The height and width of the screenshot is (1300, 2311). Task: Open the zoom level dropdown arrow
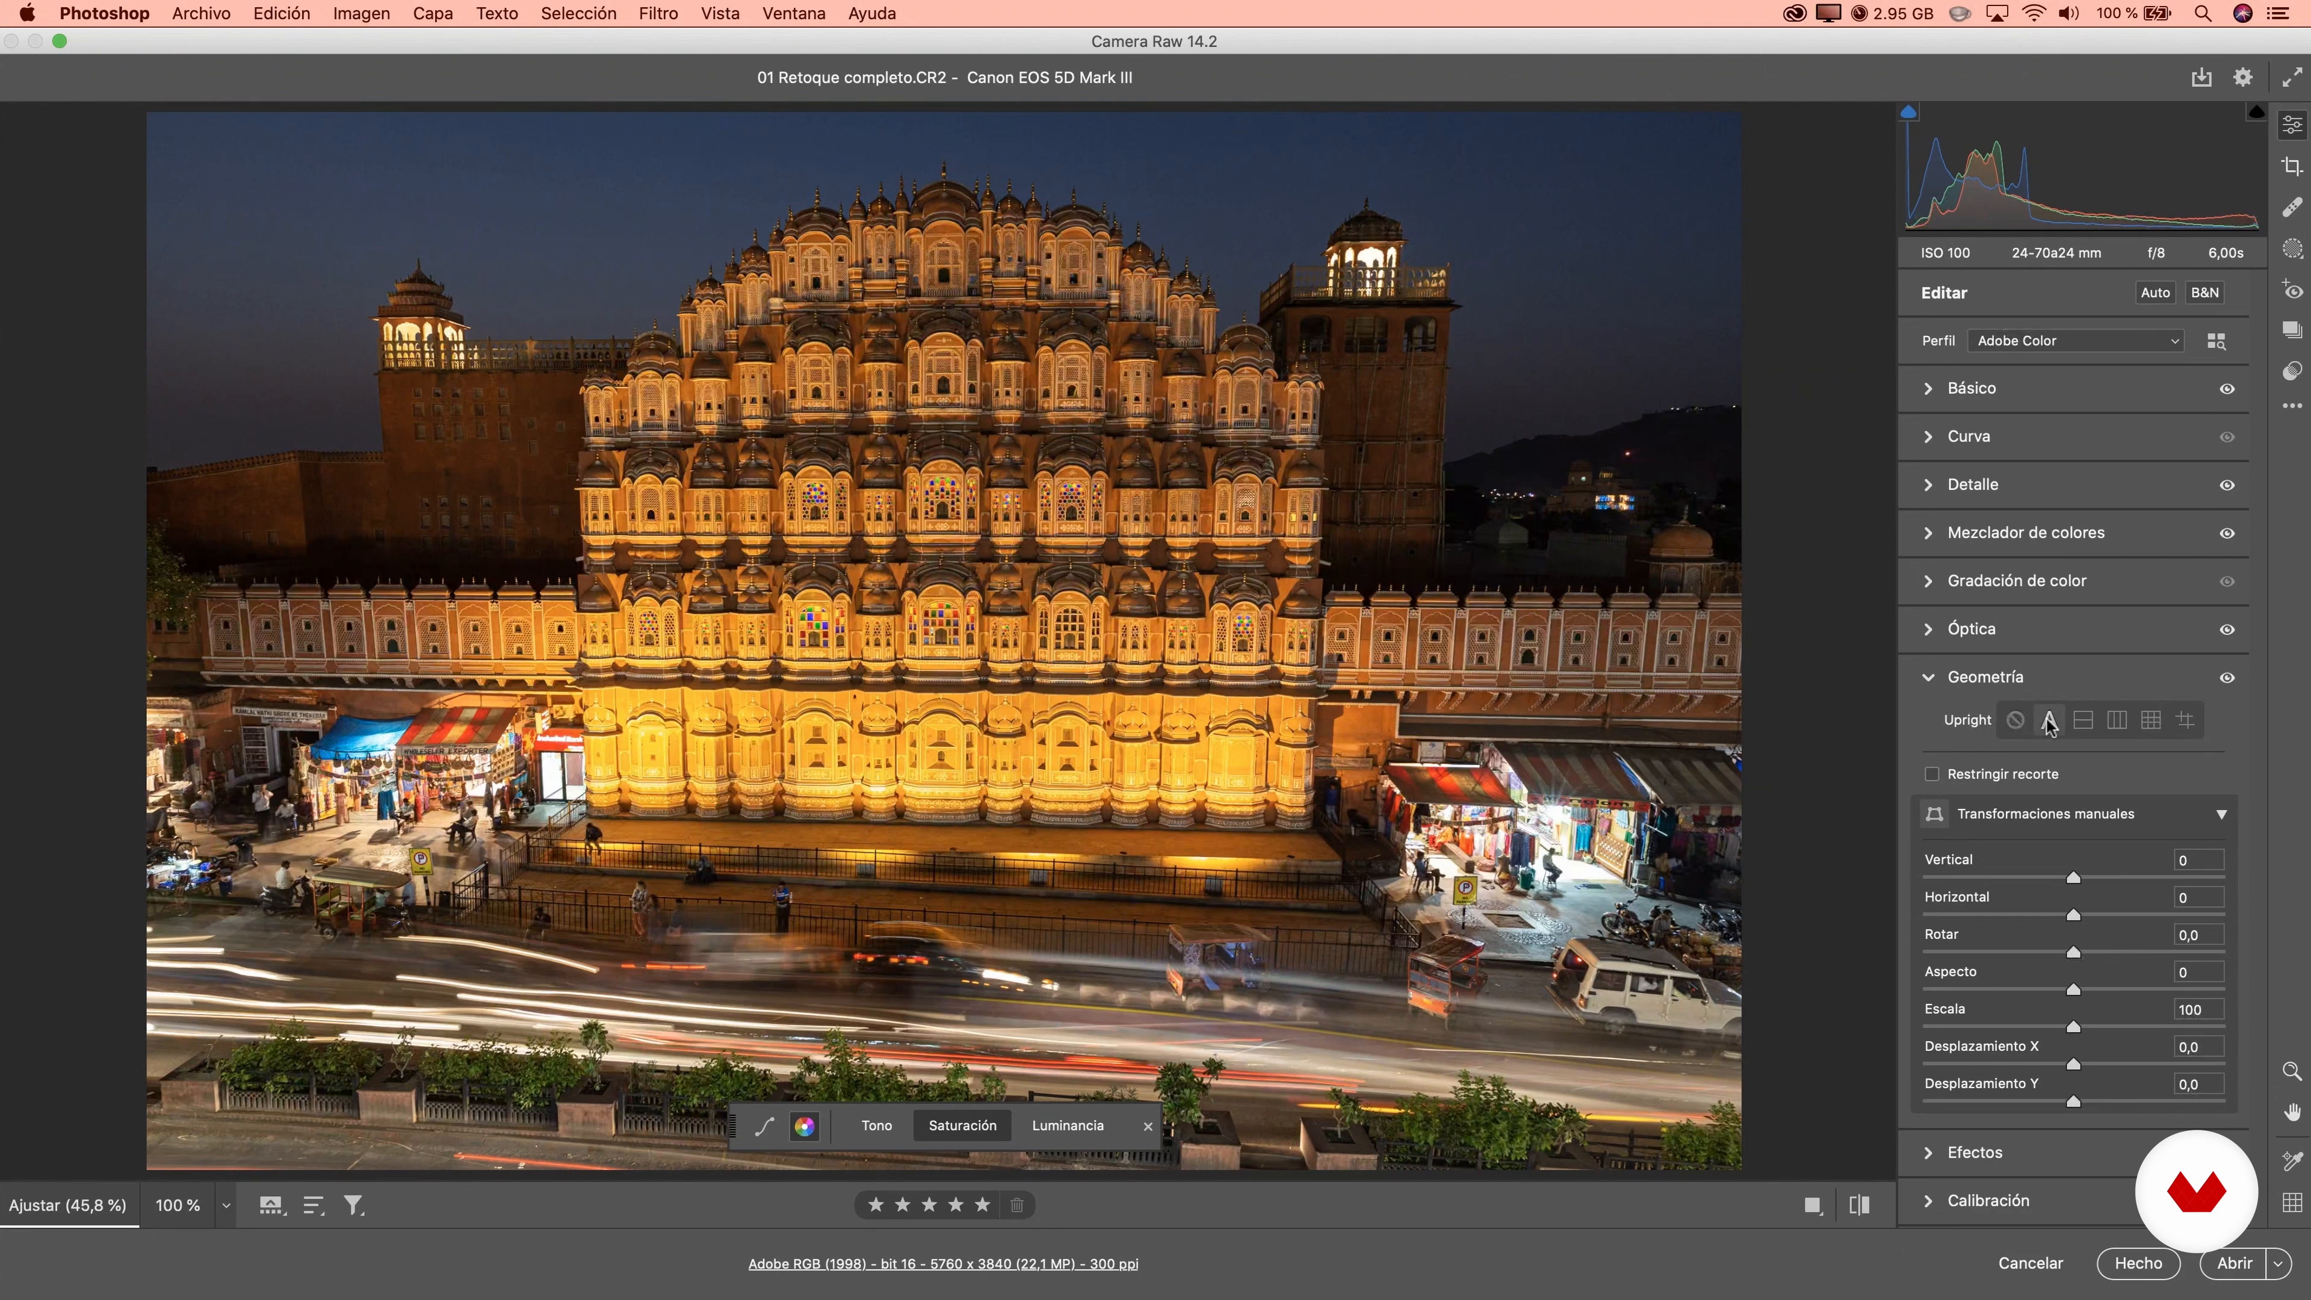[x=226, y=1206]
